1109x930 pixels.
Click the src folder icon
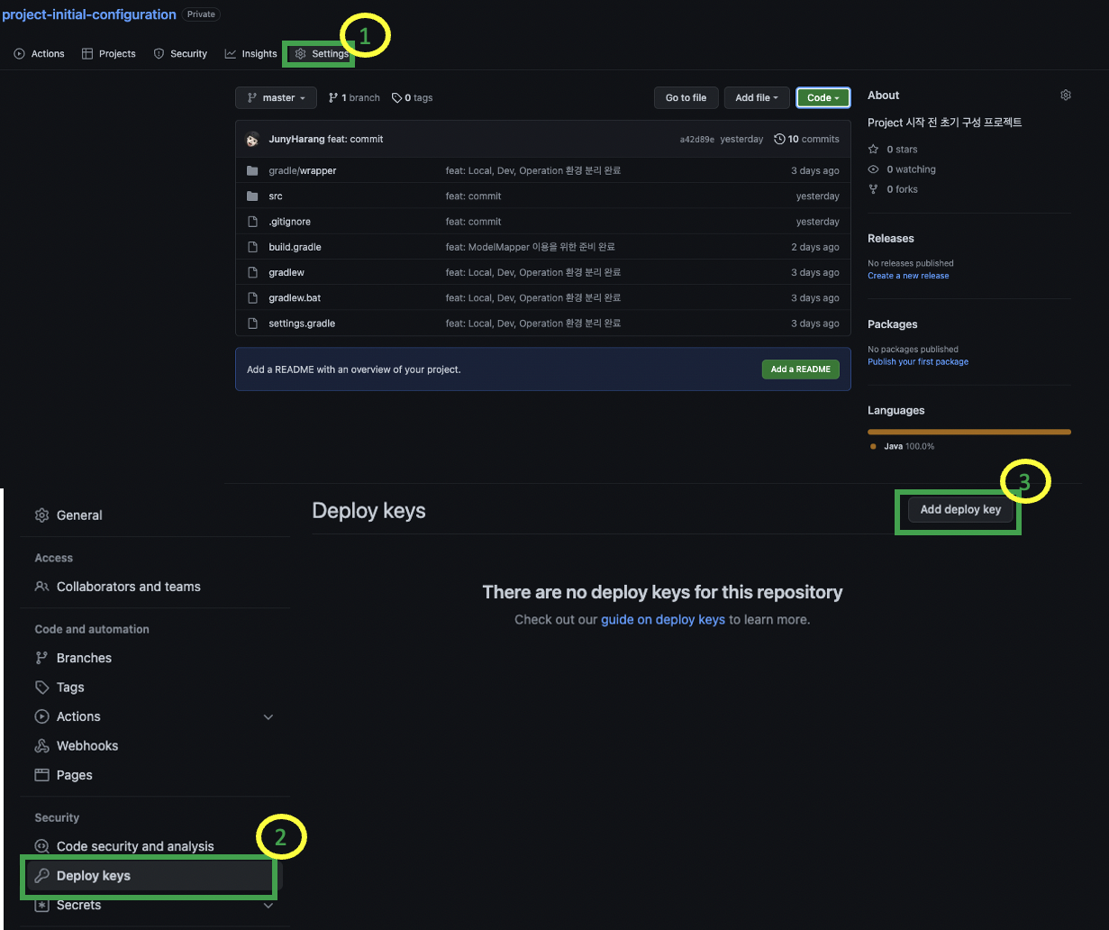252,196
